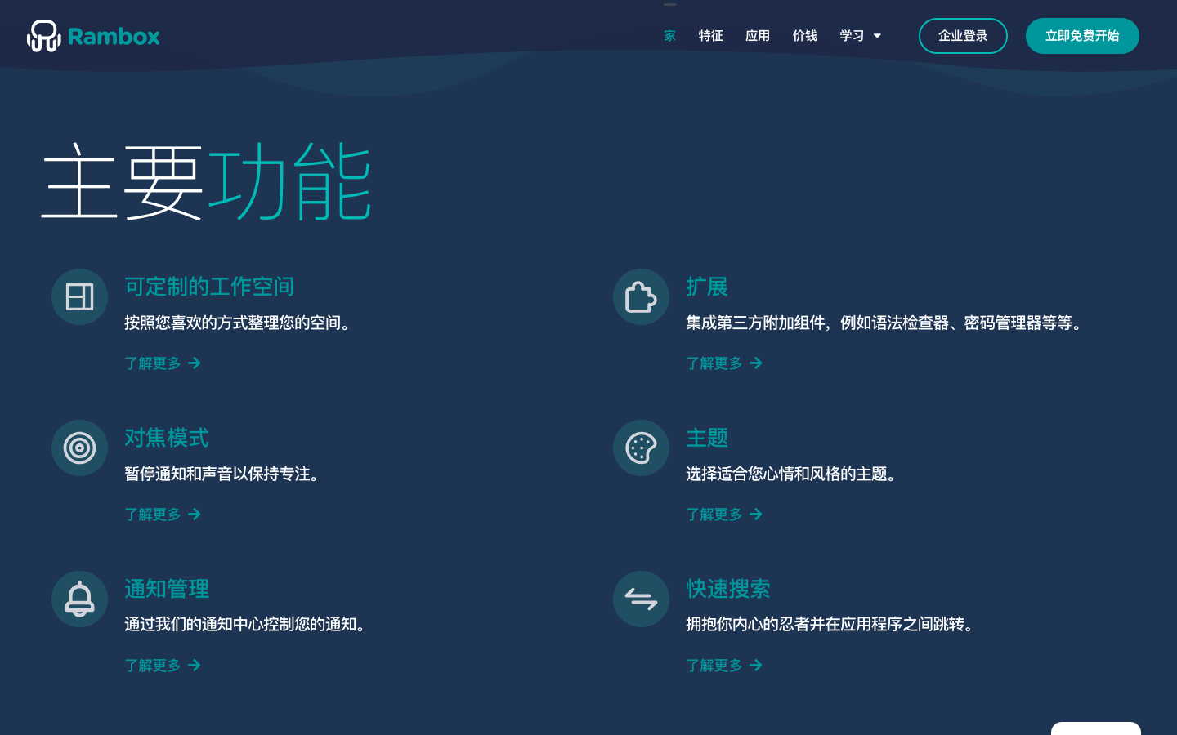Click the widget at the bottom-right corner
The image size is (1177, 735).
pos(1095,731)
